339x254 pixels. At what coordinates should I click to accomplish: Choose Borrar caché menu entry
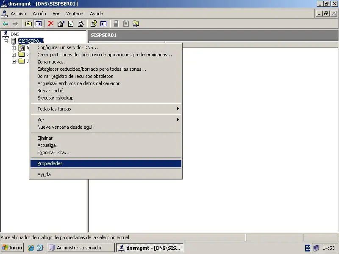coord(106,91)
